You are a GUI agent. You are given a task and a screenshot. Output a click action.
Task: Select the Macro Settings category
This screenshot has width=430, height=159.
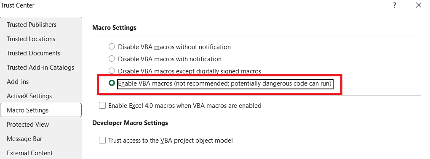point(41,110)
